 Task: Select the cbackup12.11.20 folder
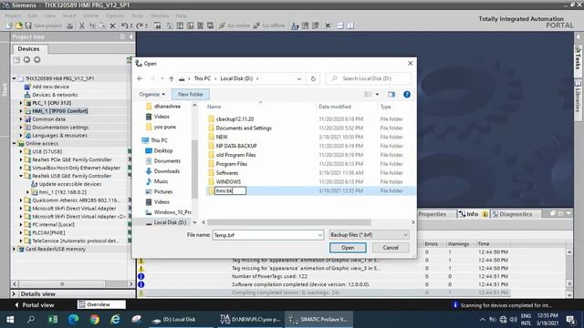(x=235, y=119)
